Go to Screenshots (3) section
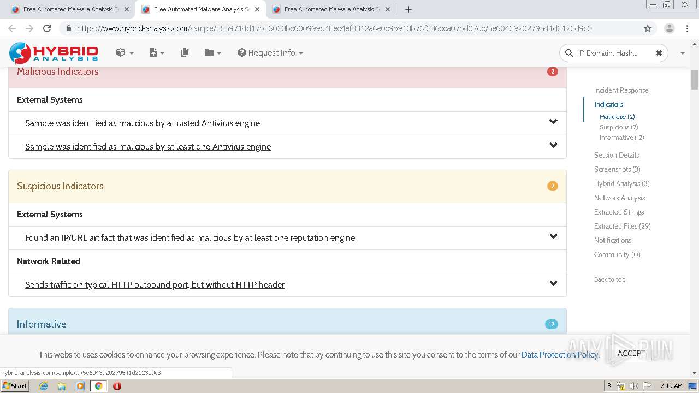Viewport: 699px width, 393px height. pyautogui.click(x=617, y=169)
